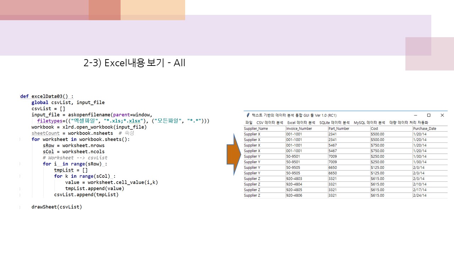This screenshot has height=255, width=454.
Task: Click the 2/10/14 purchase date cell
Action: tap(430, 184)
